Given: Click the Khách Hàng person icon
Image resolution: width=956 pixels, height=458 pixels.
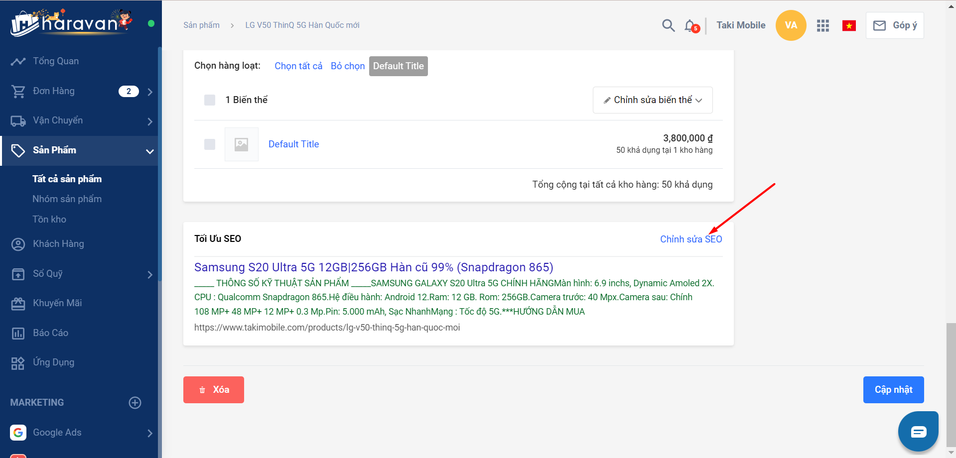Looking at the screenshot, I should click(x=18, y=244).
